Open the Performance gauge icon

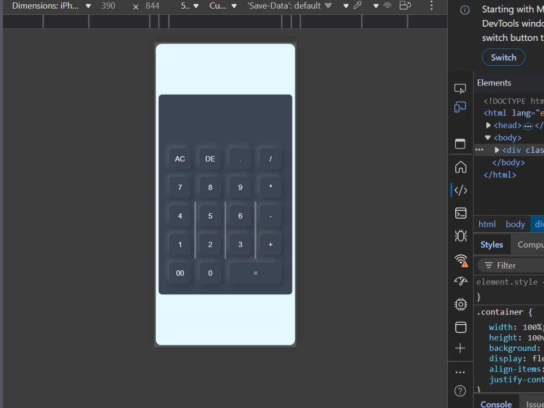pos(460,281)
